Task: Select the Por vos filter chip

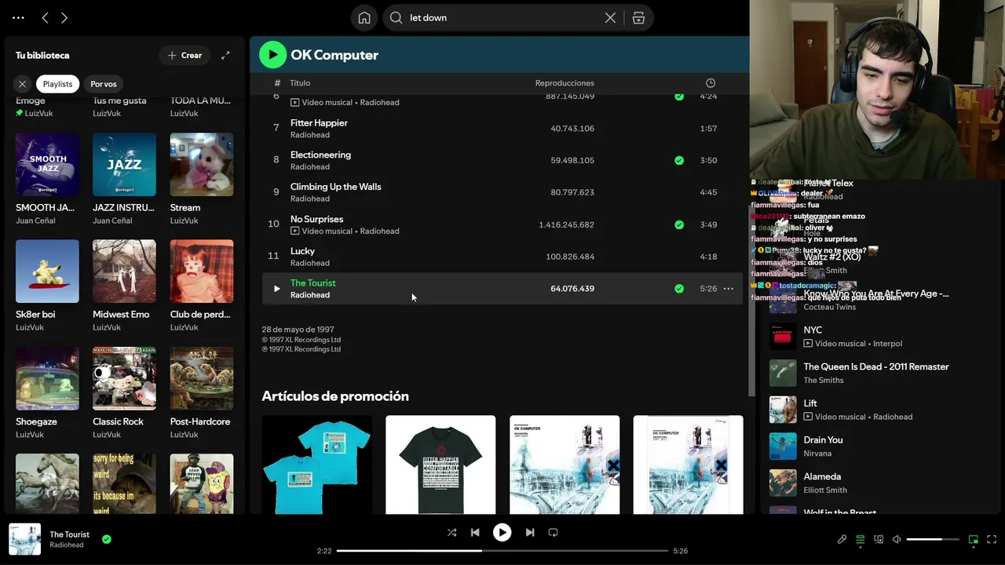Action: [x=103, y=84]
